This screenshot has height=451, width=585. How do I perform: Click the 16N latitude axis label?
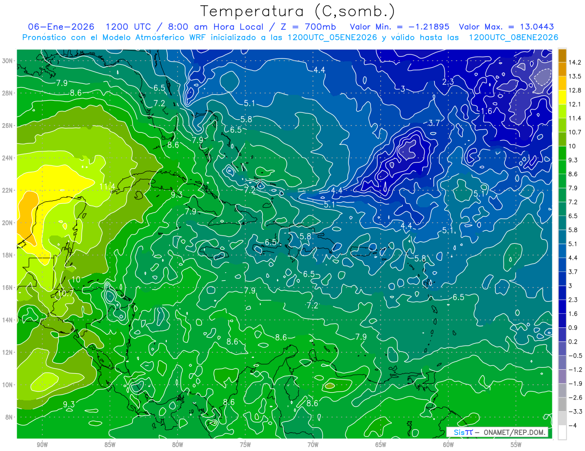[8, 288]
